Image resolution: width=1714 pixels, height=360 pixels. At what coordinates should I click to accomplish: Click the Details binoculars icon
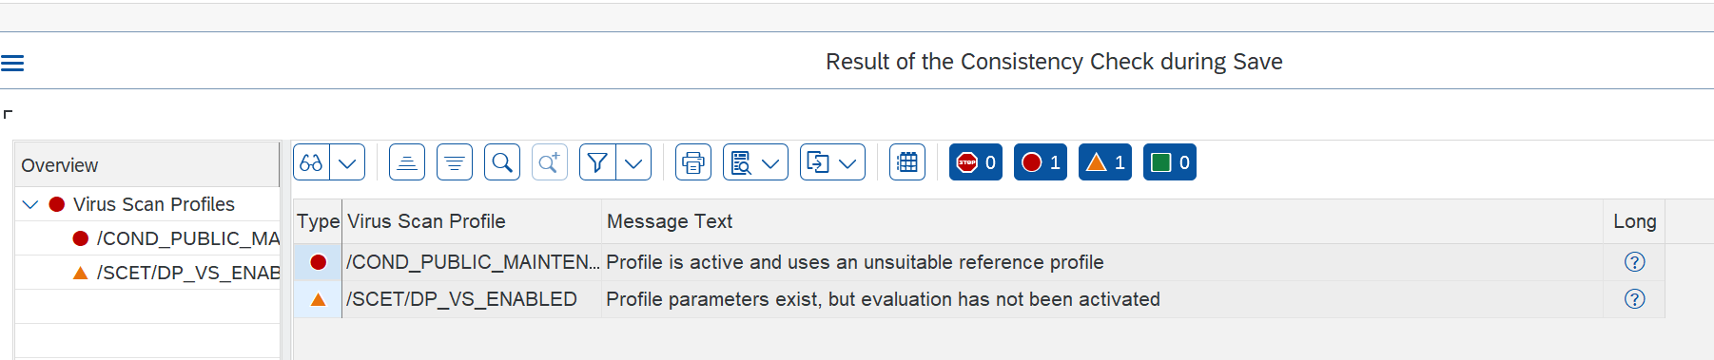311,162
